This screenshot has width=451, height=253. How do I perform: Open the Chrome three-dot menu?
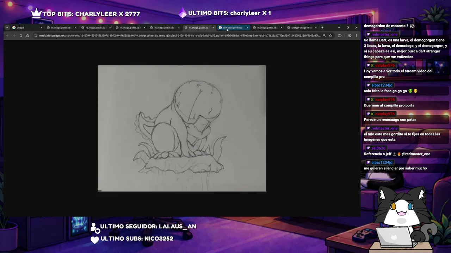point(356,35)
